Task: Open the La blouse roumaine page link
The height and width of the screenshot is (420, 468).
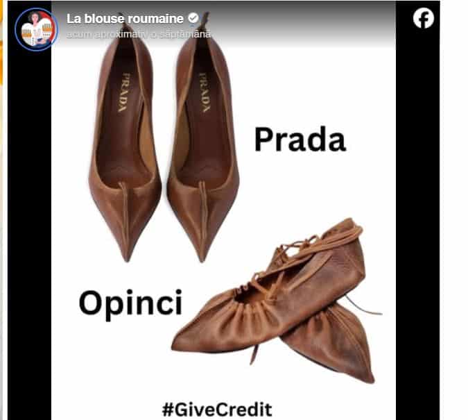Action: point(125,19)
